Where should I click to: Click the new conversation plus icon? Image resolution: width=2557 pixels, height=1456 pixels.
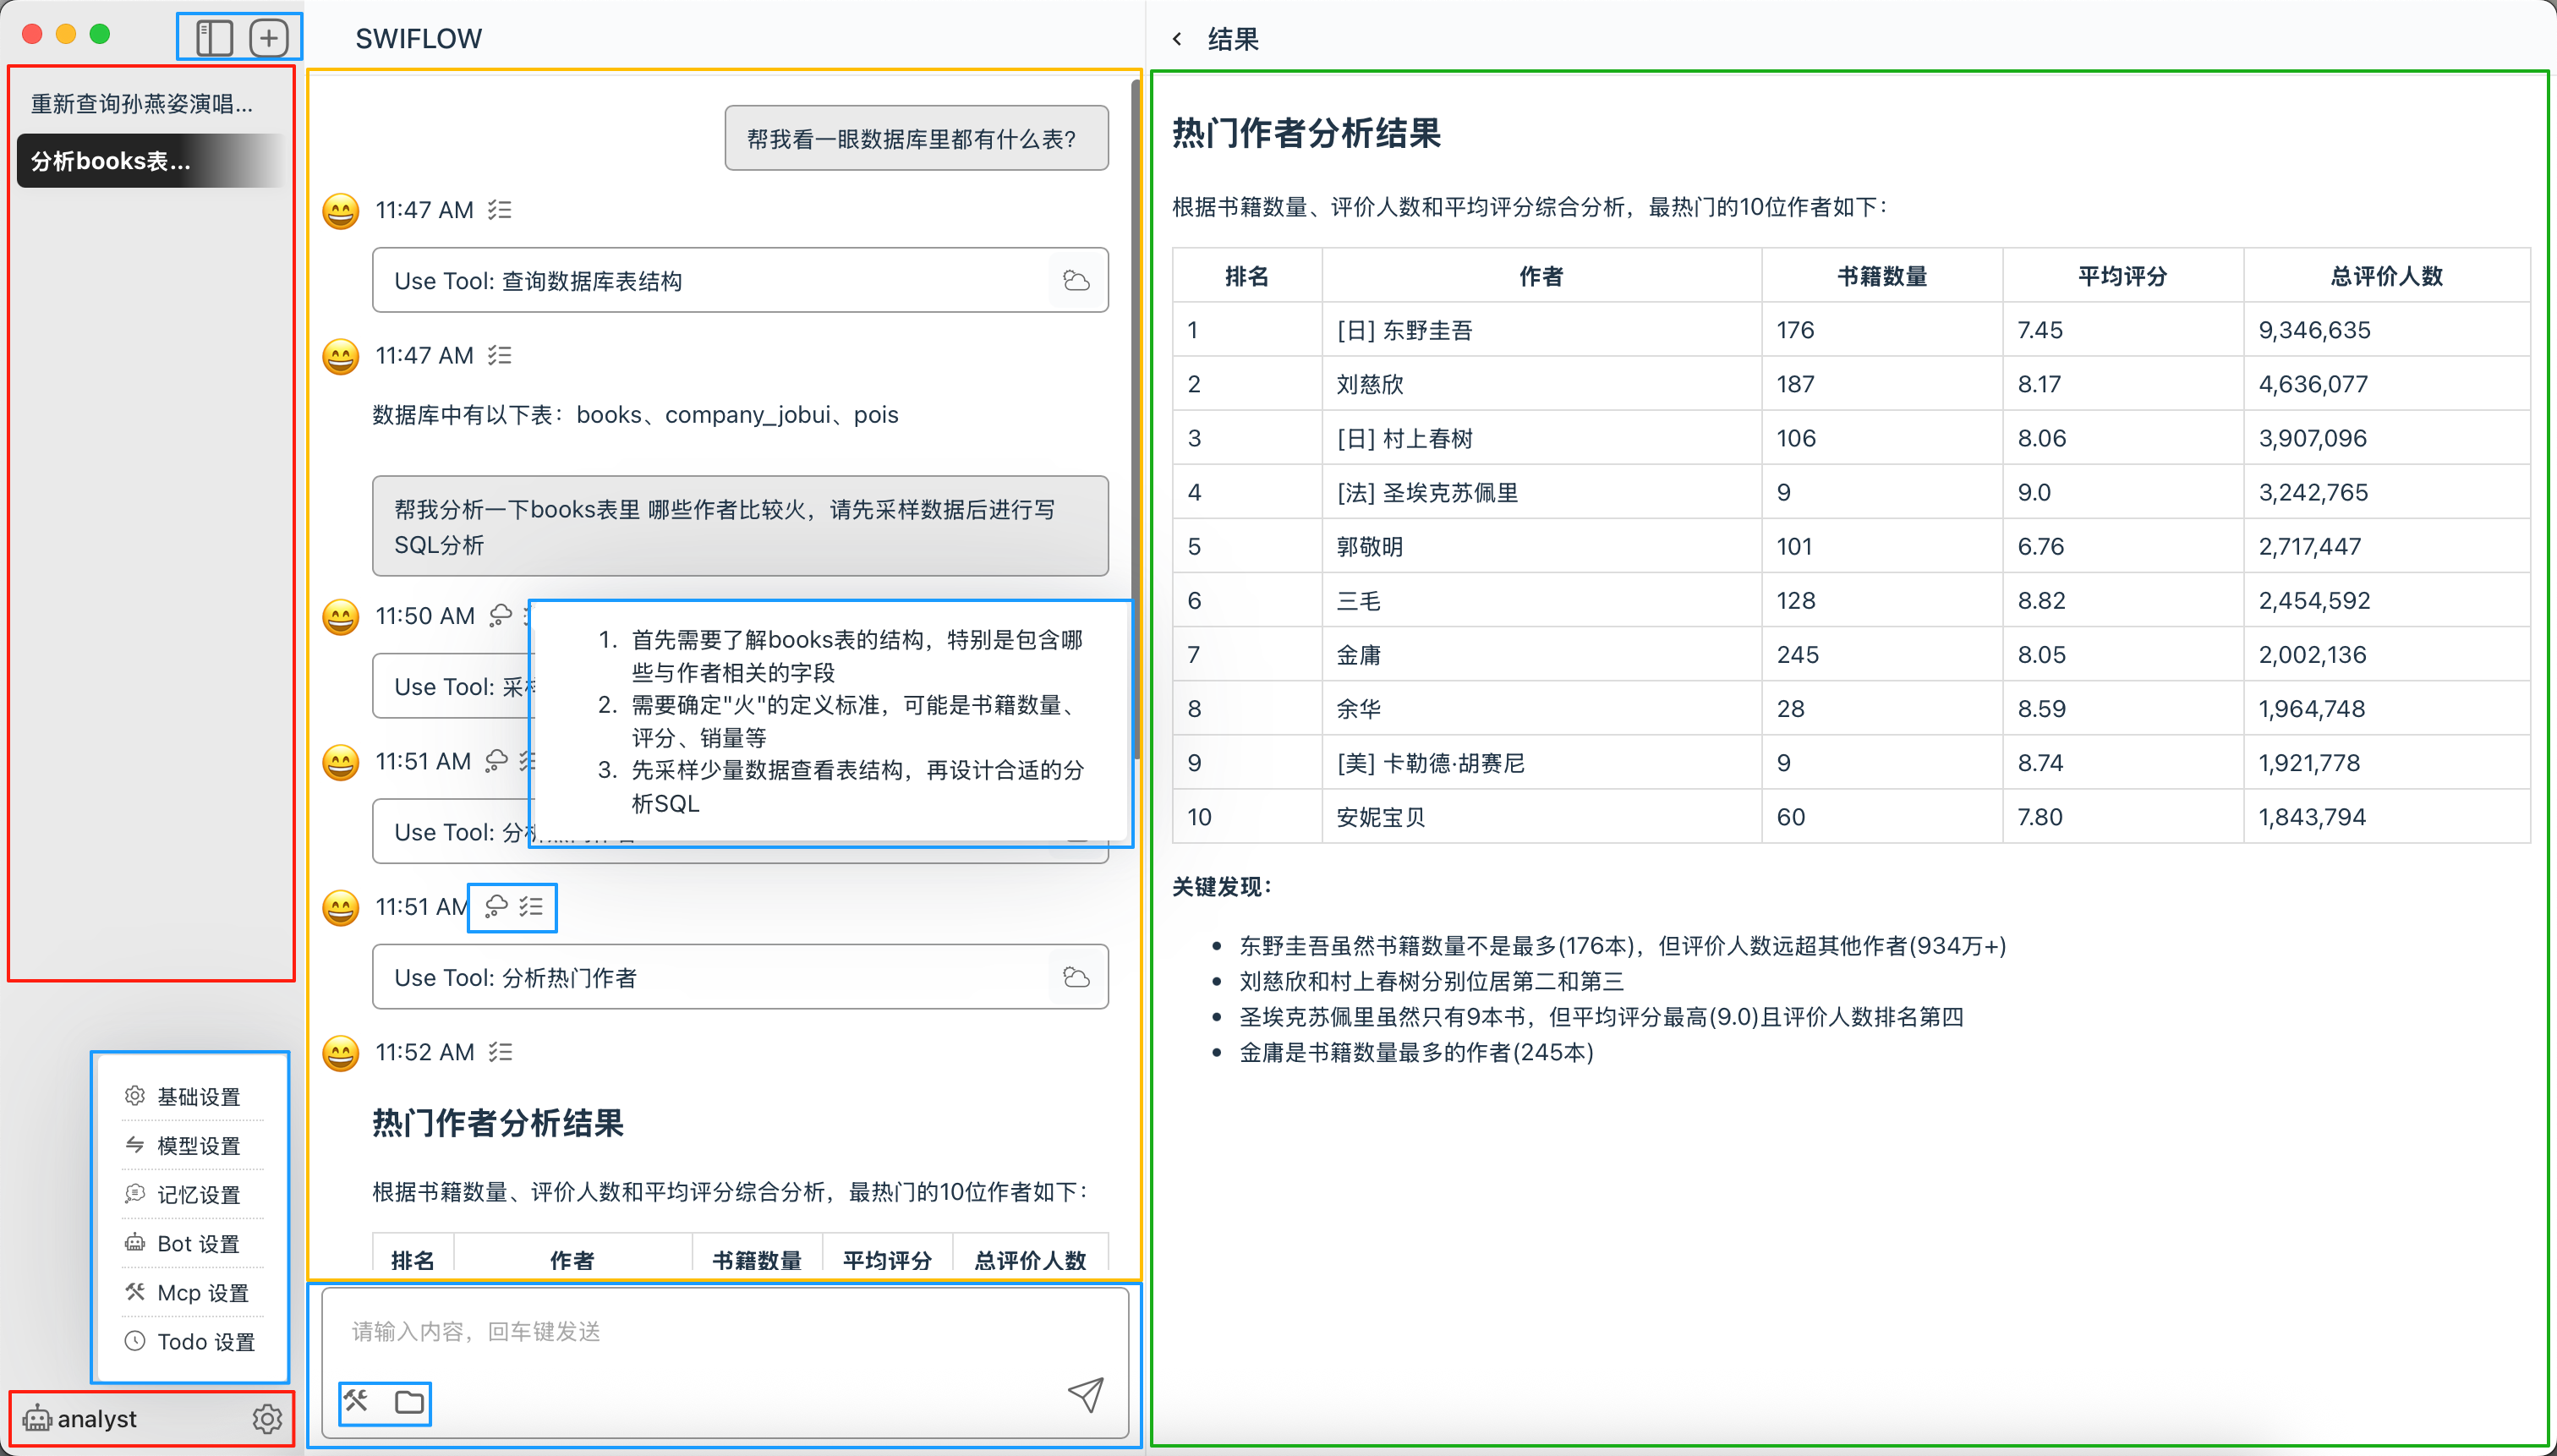coord(268,38)
